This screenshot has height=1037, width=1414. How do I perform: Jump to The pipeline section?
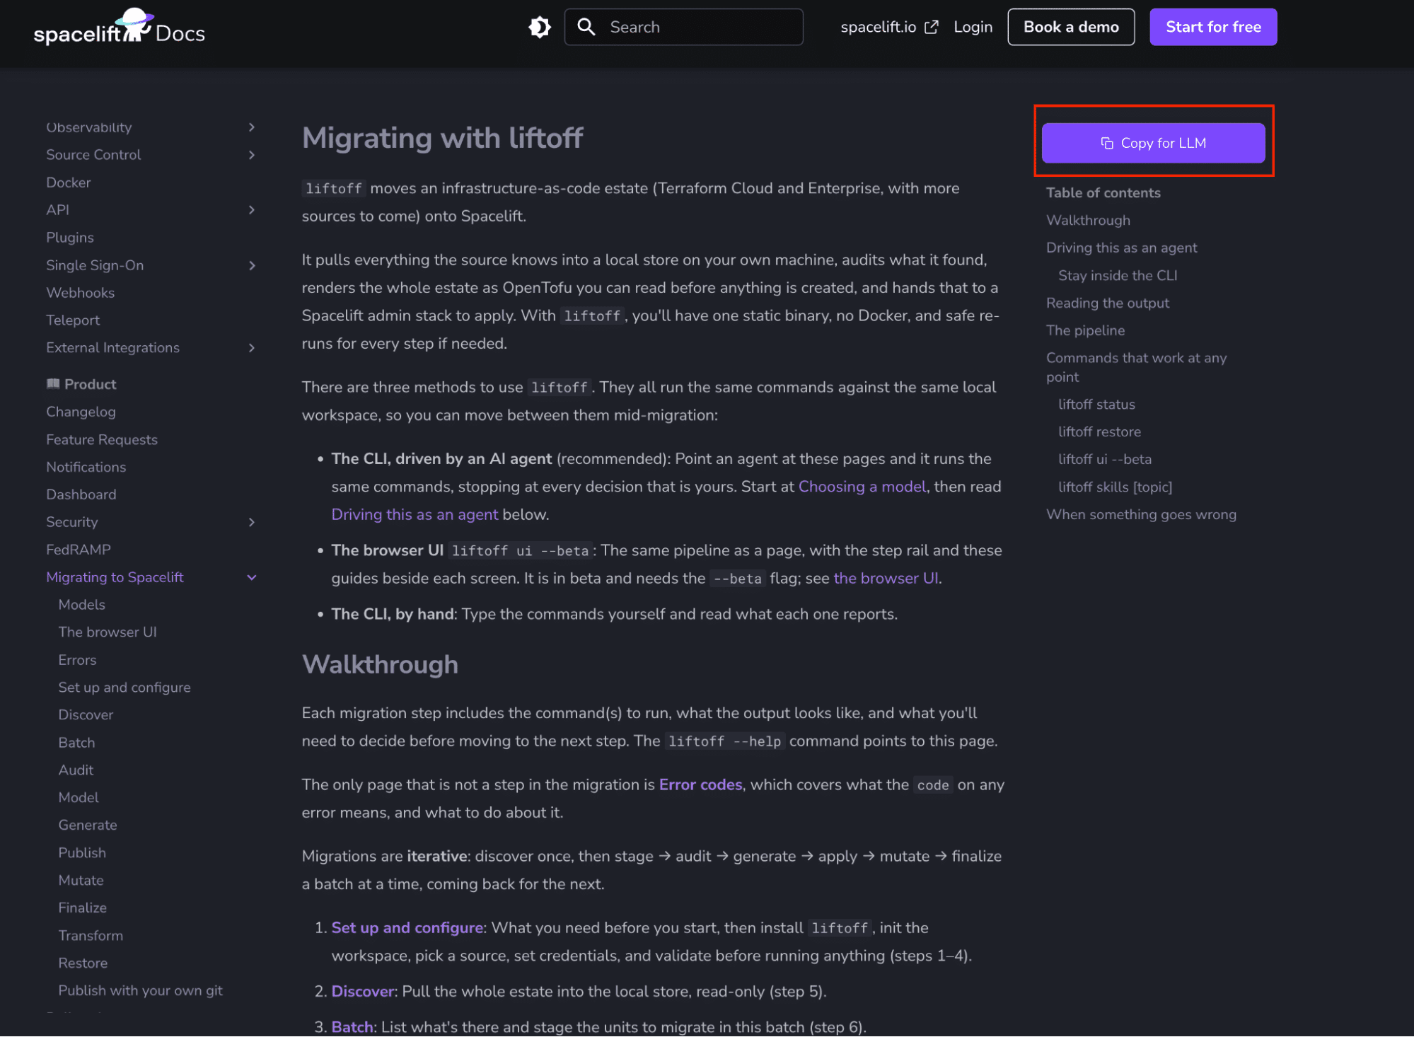(1085, 331)
